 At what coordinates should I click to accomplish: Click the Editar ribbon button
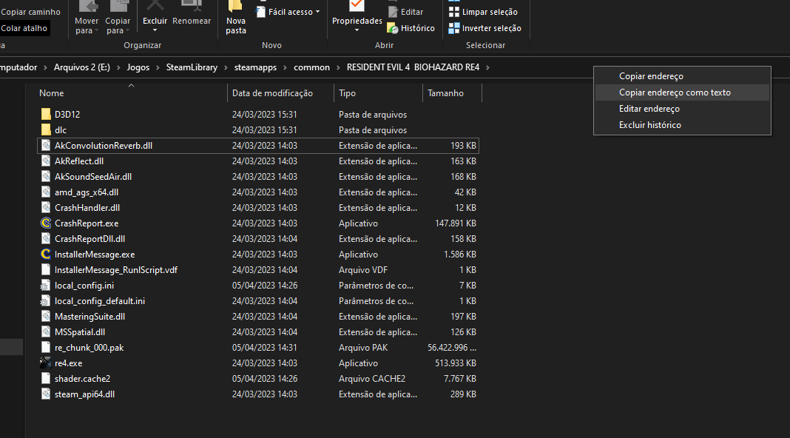[405, 12]
